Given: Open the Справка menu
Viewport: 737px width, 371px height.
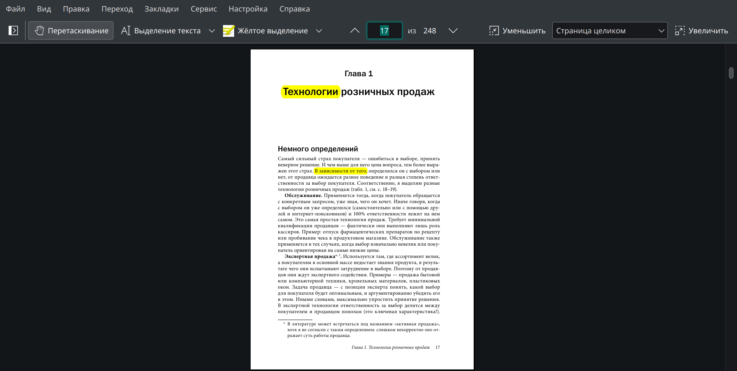Looking at the screenshot, I should [x=294, y=9].
